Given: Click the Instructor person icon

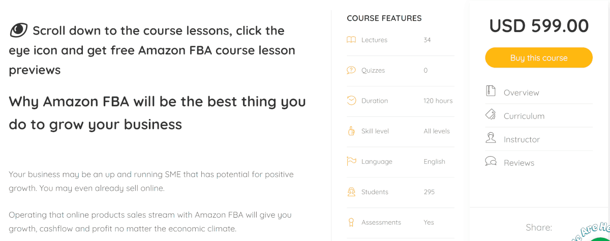Looking at the screenshot, I should coord(491,138).
